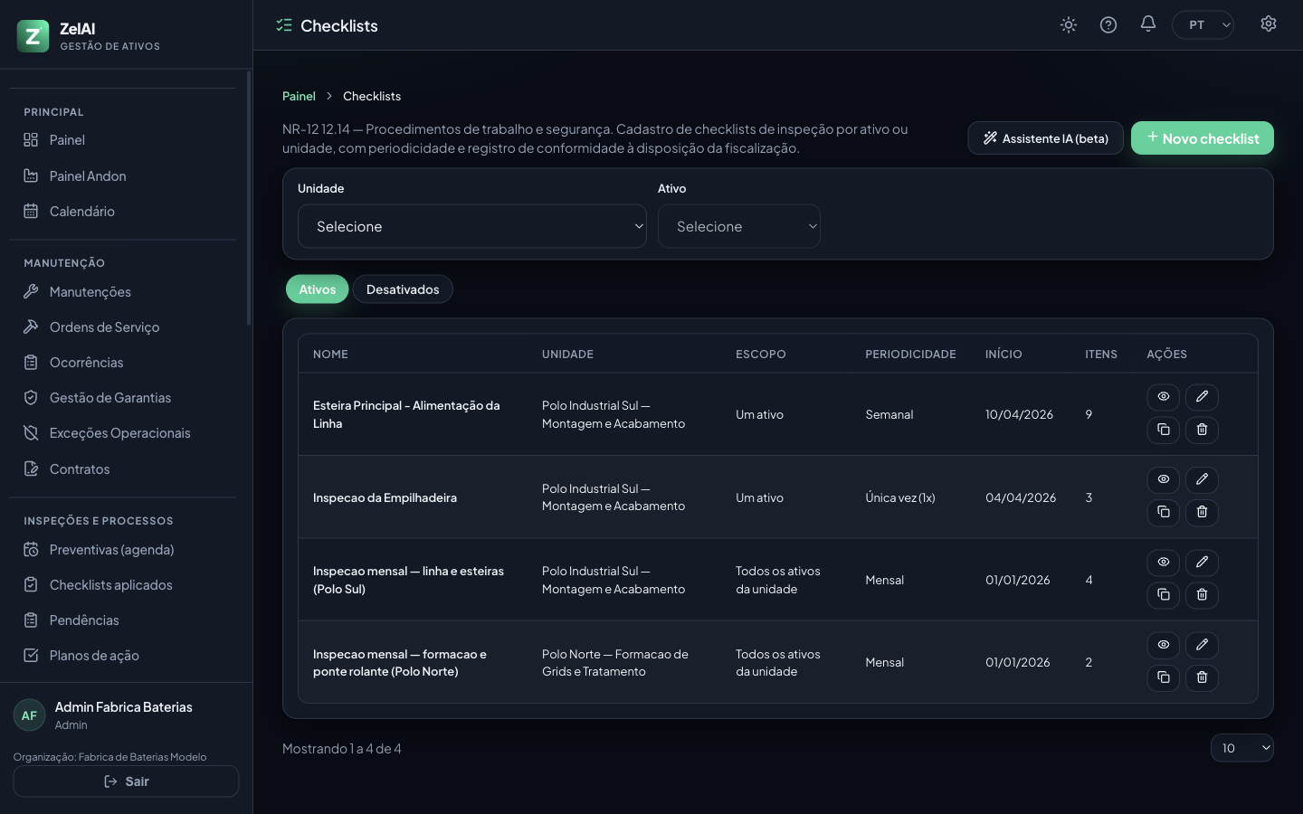Click Polo Norte — Formacao de Grids e Tratamento
The image size is (1303, 814).
pos(615,663)
